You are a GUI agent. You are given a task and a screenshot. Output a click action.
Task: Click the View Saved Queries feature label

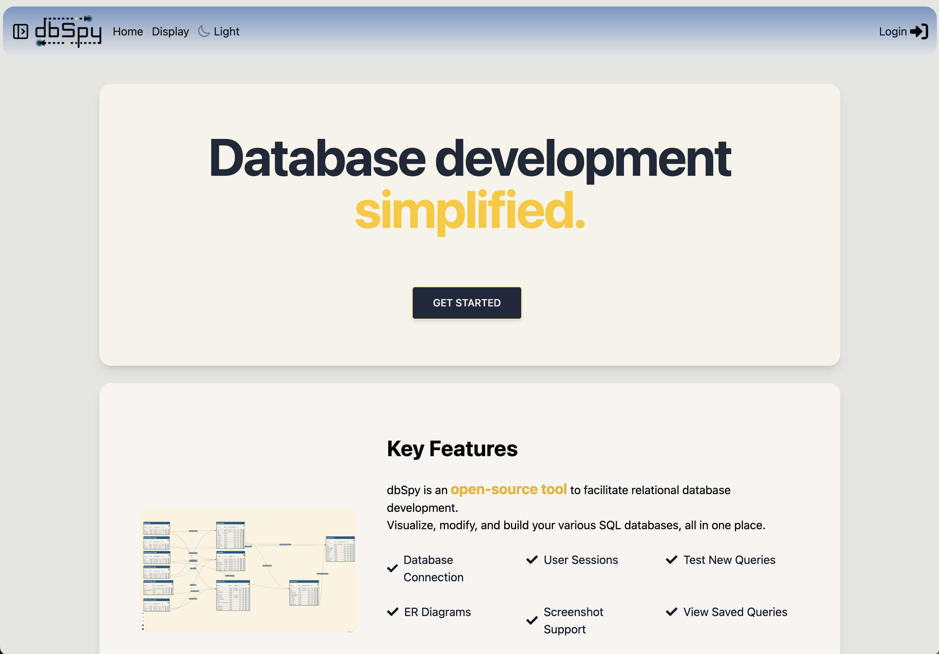coord(735,611)
